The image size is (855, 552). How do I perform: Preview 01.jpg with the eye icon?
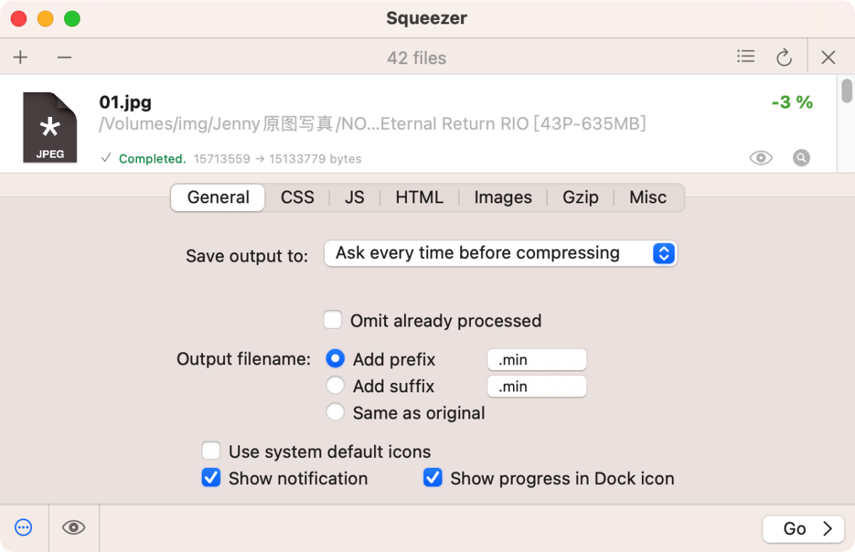click(x=761, y=158)
